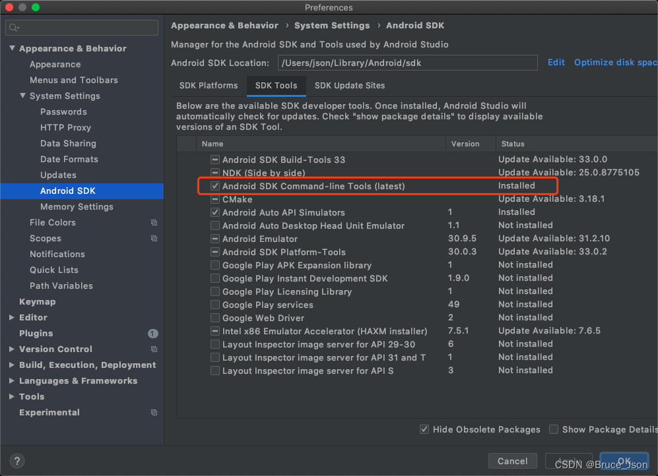This screenshot has height=476, width=658.
Task: Open Notifications settings
Action: [x=57, y=254]
